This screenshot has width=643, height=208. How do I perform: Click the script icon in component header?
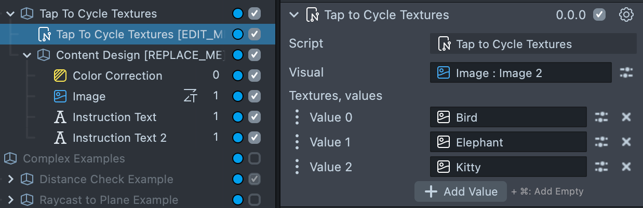coord(312,15)
